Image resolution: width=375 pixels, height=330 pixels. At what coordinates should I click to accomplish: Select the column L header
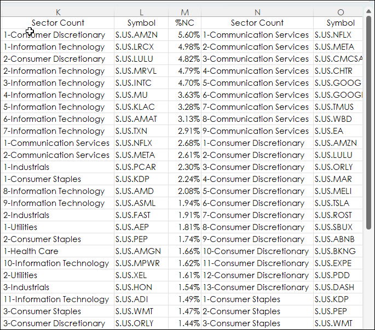point(141,11)
